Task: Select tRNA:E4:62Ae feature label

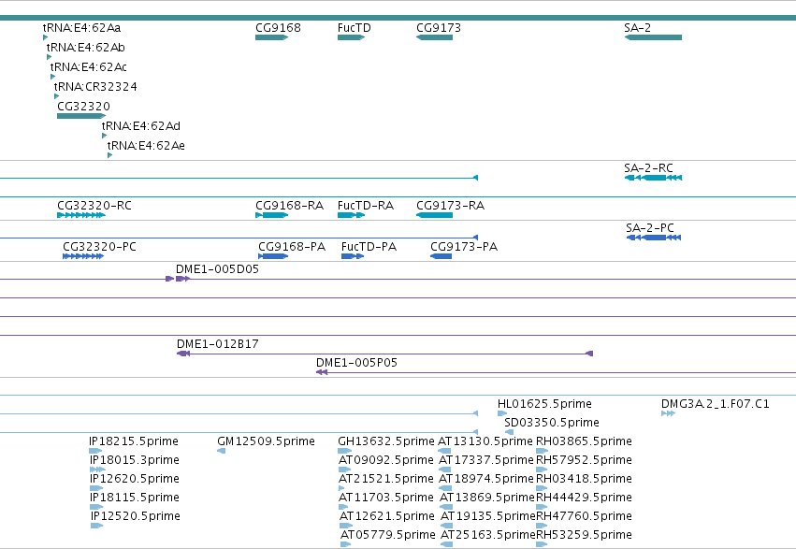Action: (146, 146)
